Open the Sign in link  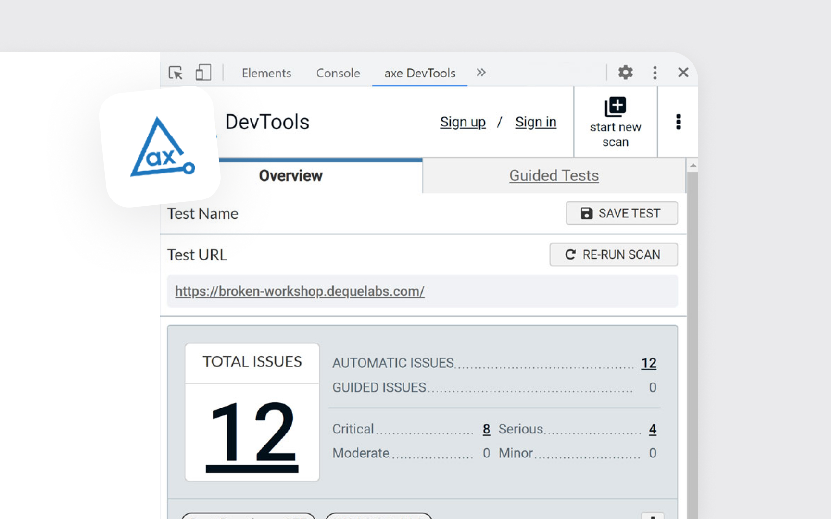coord(535,122)
